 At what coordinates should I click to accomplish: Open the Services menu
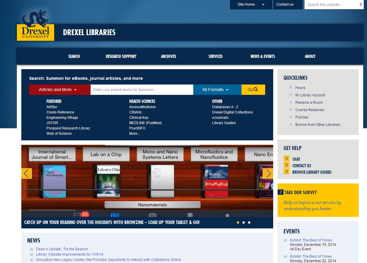(215, 56)
